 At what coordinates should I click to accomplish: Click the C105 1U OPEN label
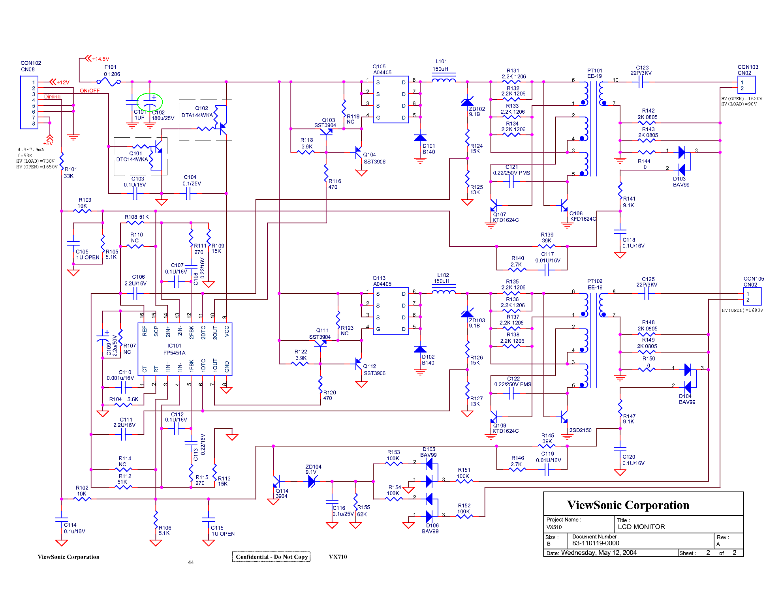click(x=88, y=254)
